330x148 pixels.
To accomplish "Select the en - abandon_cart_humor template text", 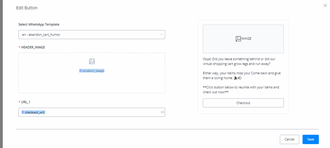I will 39,34.
